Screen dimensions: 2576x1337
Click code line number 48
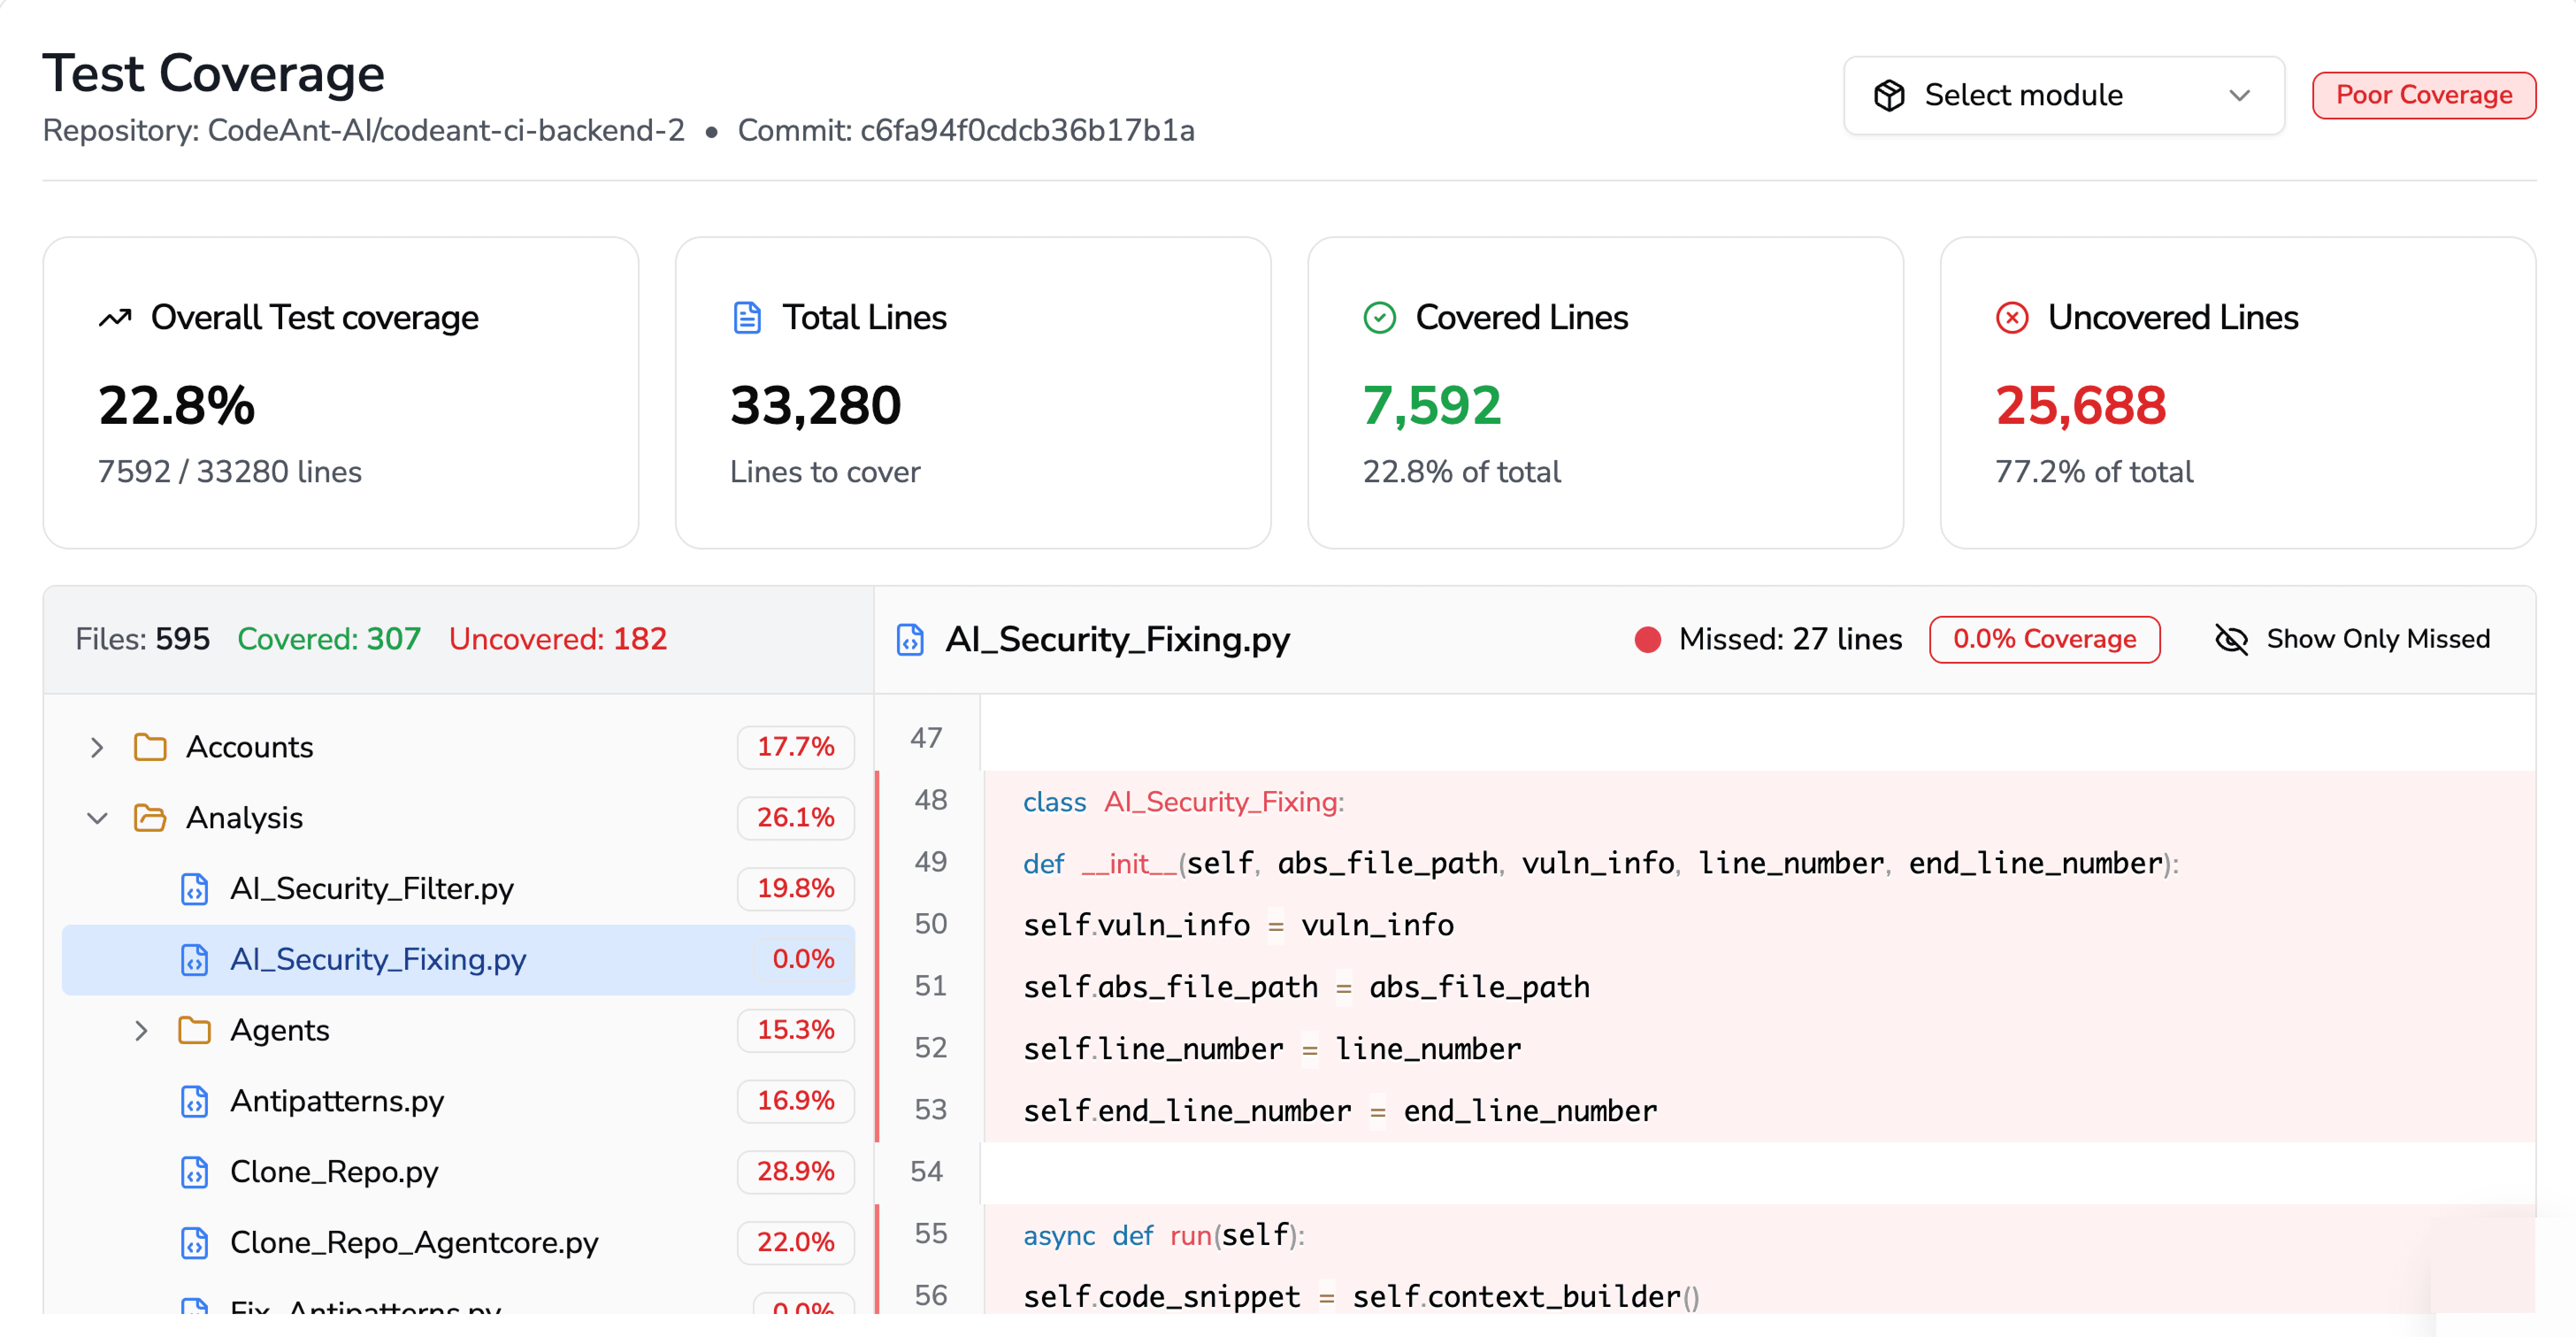[x=930, y=800]
